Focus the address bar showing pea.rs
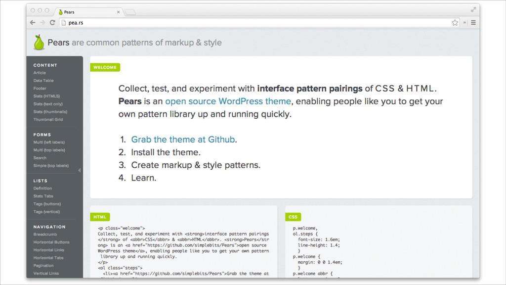The width and height of the screenshot is (506, 285). 247,22
